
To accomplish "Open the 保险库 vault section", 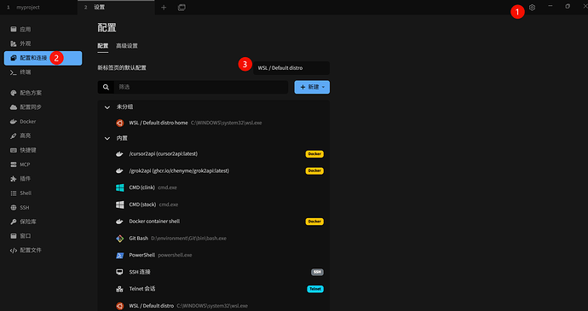I will click(43, 222).
